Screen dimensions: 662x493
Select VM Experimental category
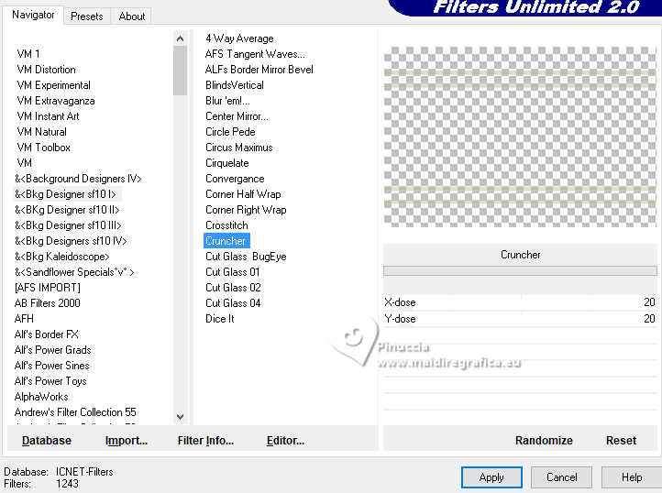53,85
